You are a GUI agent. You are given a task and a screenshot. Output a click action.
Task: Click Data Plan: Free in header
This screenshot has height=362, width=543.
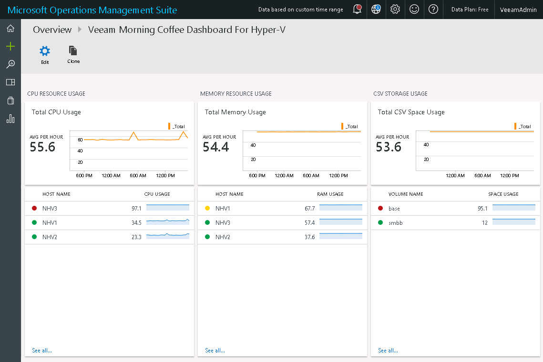click(470, 10)
